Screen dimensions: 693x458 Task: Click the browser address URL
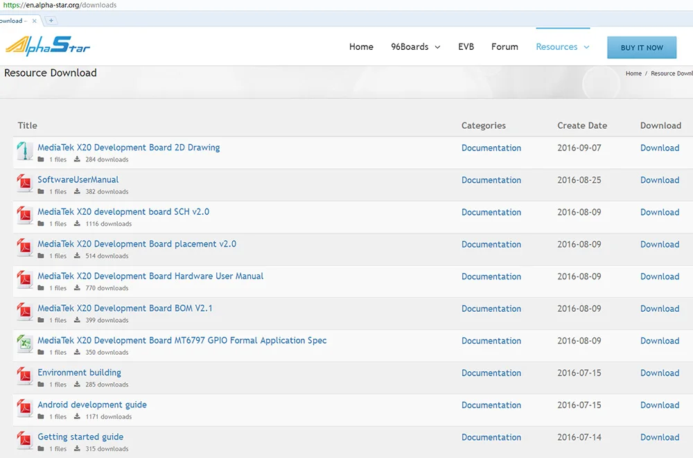(60, 6)
